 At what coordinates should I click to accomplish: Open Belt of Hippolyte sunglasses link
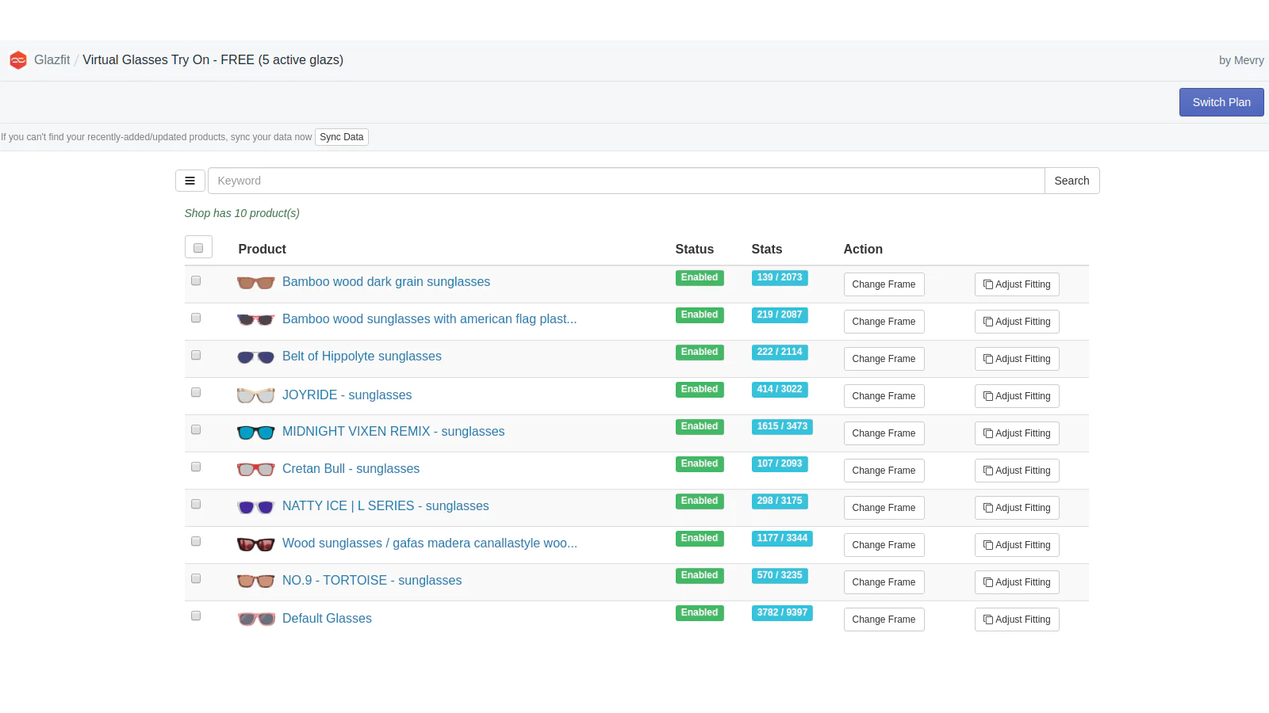coord(362,356)
